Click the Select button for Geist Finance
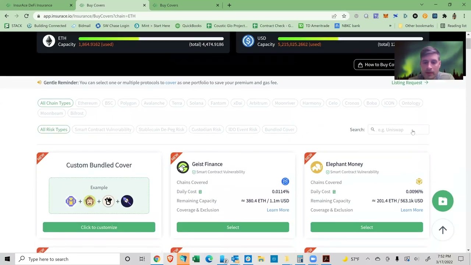The height and width of the screenshot is (265, 471). [x=233, y=227]
